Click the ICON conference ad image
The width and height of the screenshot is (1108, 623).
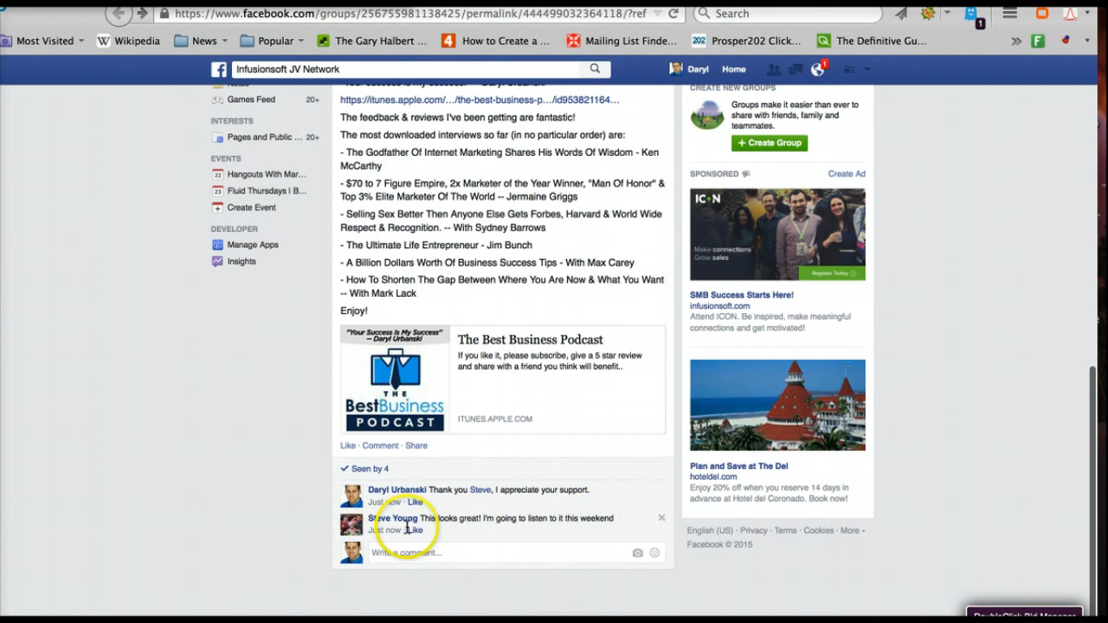(x=778, y=234)
